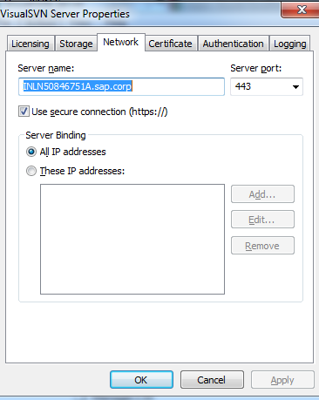Select All IP addresses radio button
Image resolution: width=319 pixels, height=400 pixels.
(31, 152)
